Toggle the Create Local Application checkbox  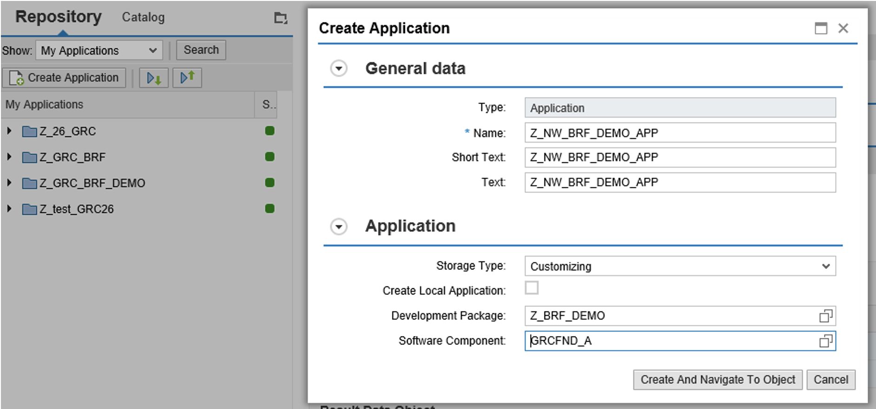[x=531, y=288]
